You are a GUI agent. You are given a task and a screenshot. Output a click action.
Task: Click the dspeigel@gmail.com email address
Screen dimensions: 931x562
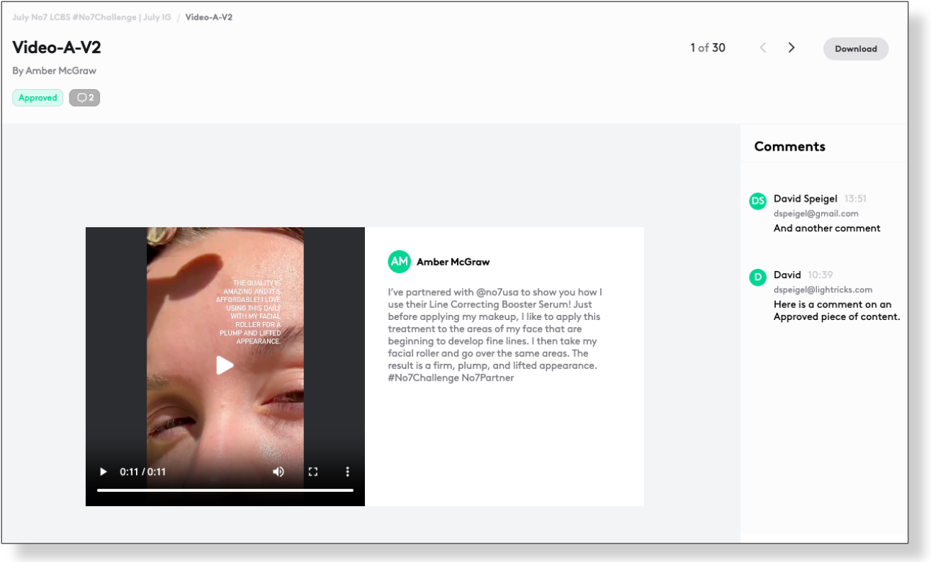click(816, 214)
